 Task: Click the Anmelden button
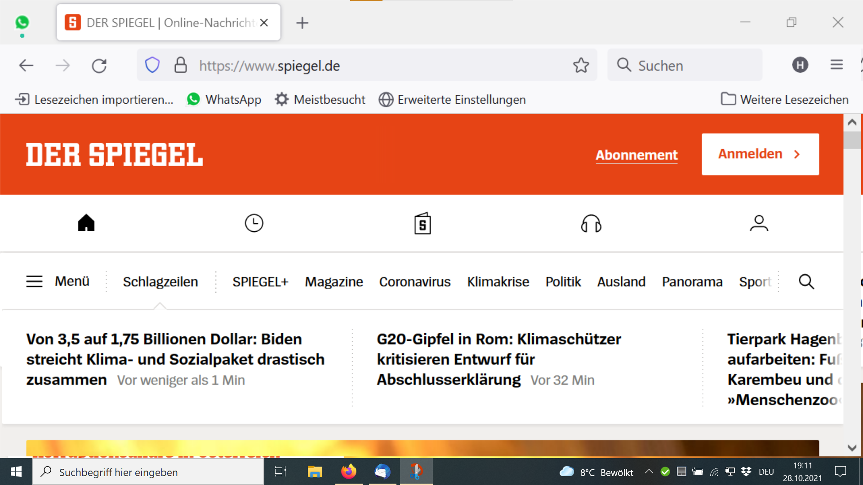(x=760, y=154)
